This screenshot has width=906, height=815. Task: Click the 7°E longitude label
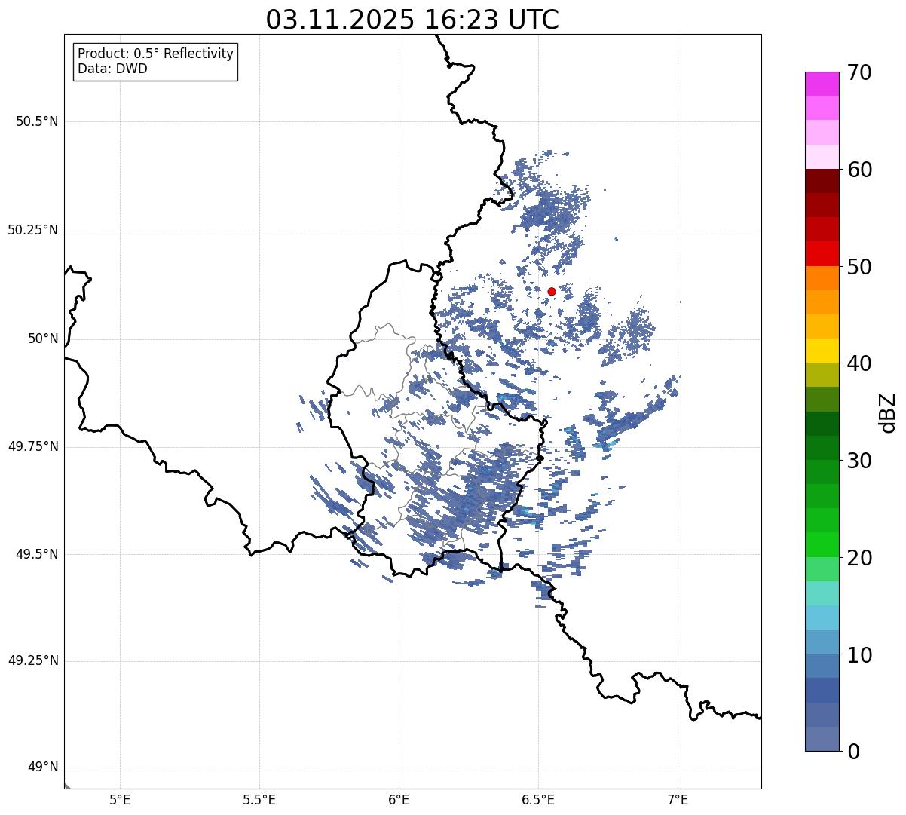click(x=678, y=799)
